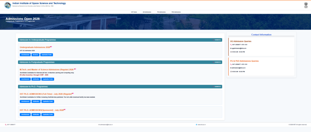Open the Ph.D. Full-Time Application Portal button

point(48,101)
